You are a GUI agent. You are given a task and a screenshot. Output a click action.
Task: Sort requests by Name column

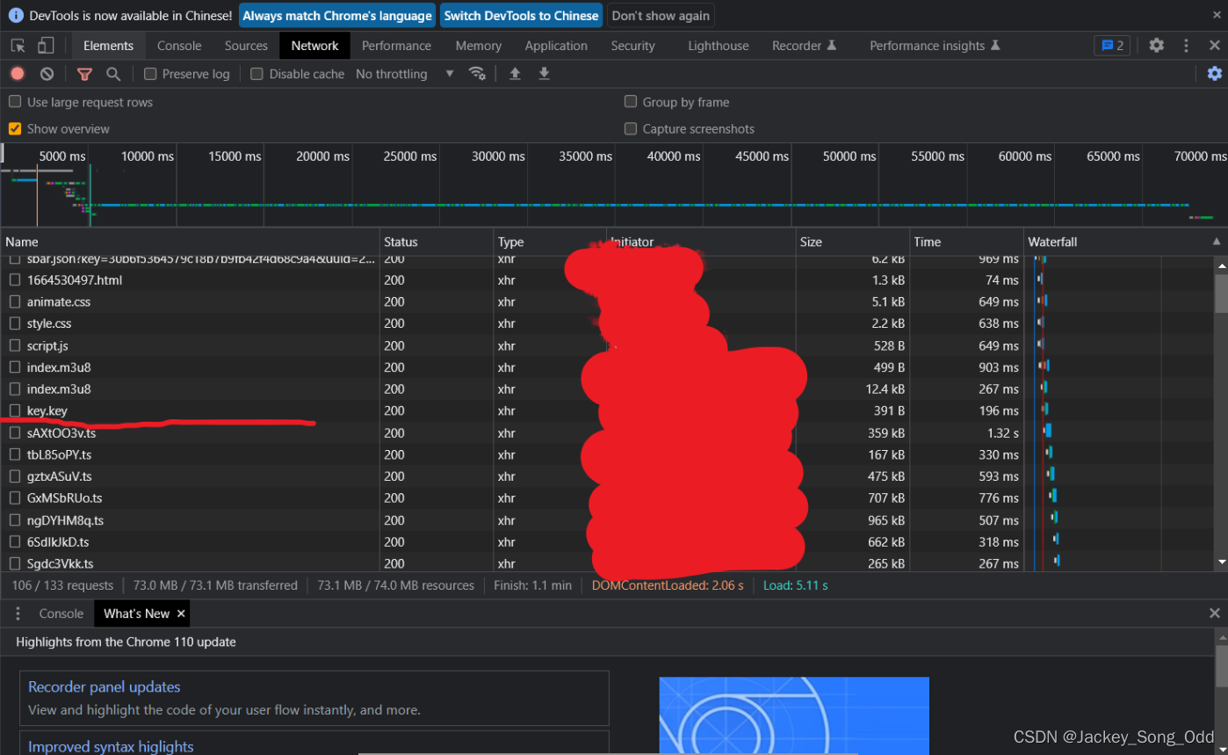pyautogui.click(x=190, y=242)
